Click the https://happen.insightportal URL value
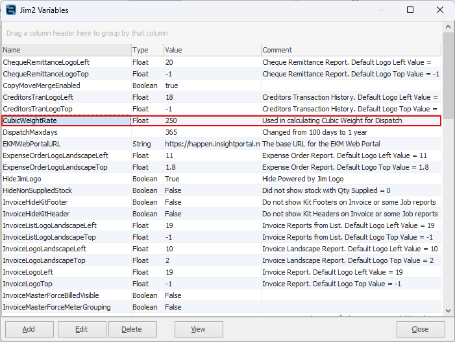This screenshot has width=455, height=342. [x=212, y=144]
